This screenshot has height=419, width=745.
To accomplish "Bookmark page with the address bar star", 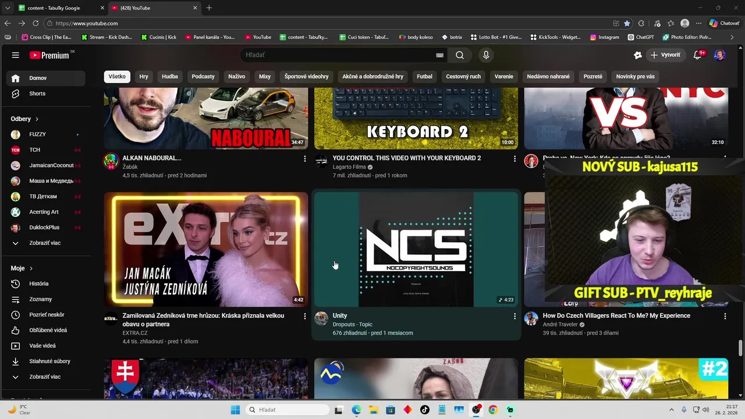I will (627, 23).
